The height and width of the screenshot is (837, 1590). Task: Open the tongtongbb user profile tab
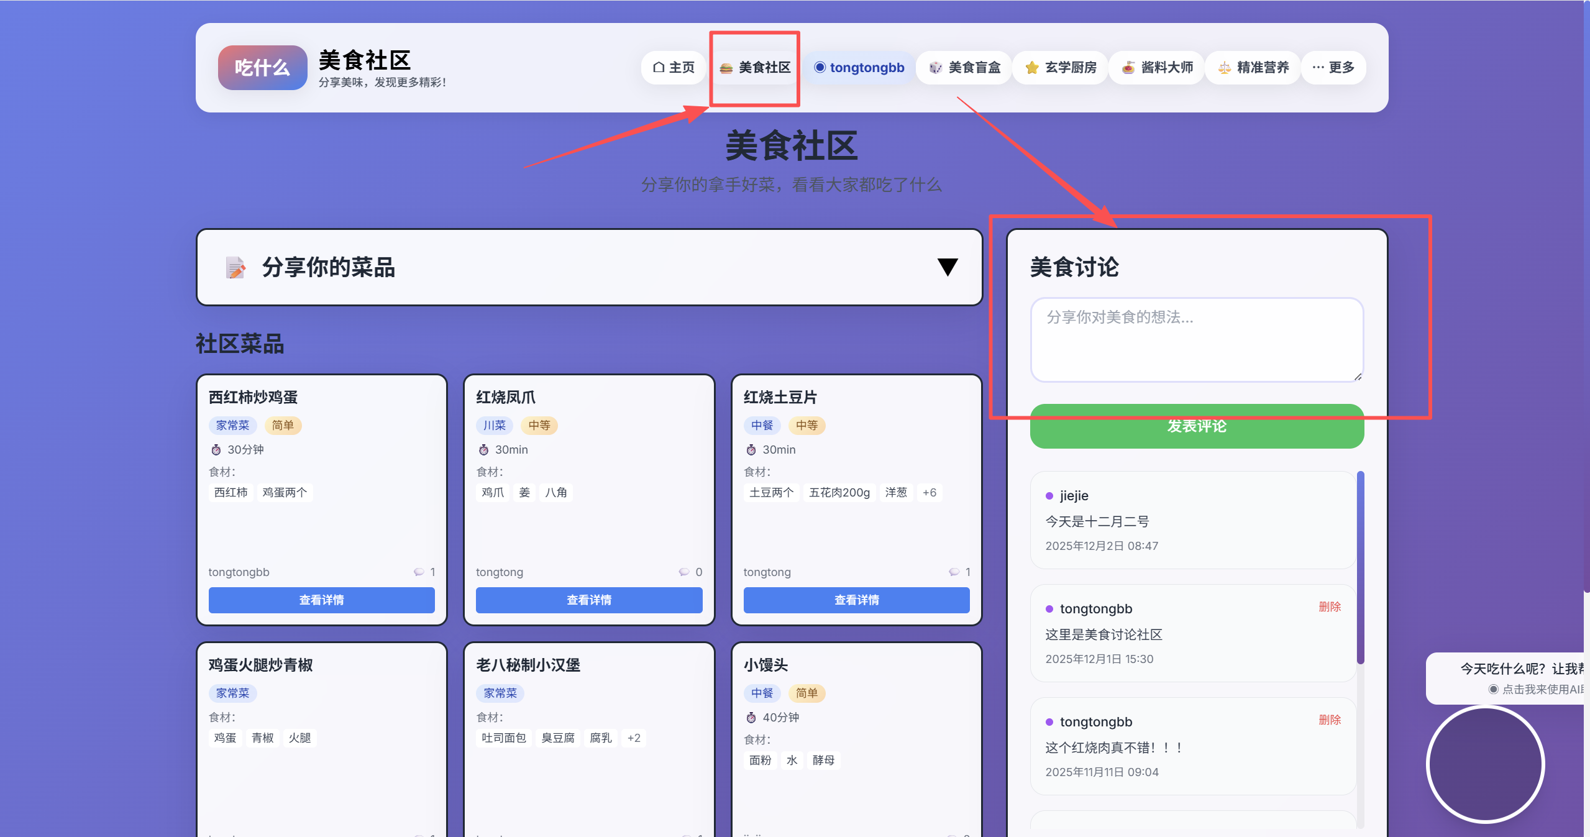859,68
